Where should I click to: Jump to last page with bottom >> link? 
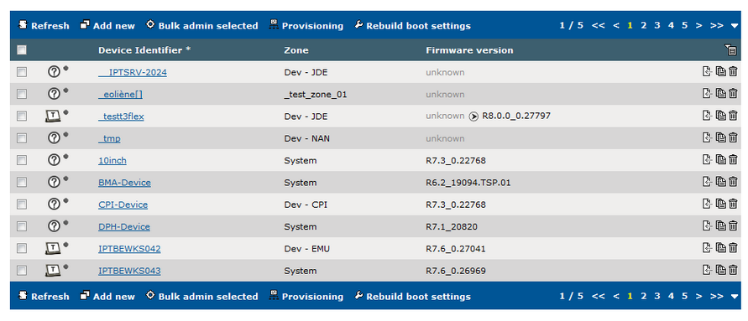(x=716, y=296)
